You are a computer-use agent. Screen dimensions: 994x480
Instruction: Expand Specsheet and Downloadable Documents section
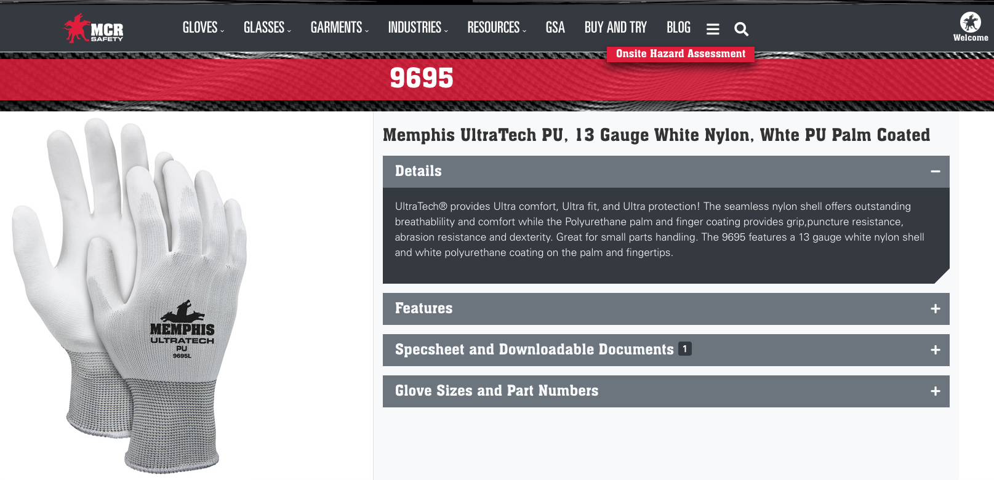(x=666, y=350)
